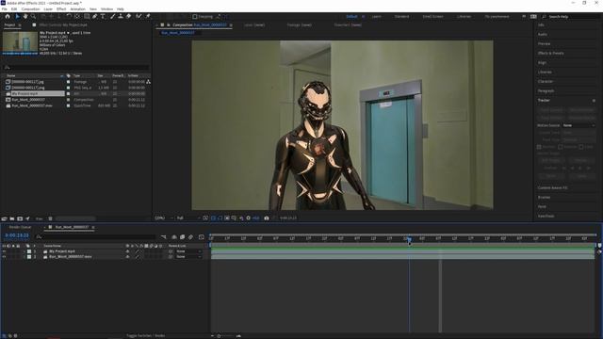This screenshot has height=339, width=603.
Task: Take a snapshot with the camera icon
Action: point(267,218)
